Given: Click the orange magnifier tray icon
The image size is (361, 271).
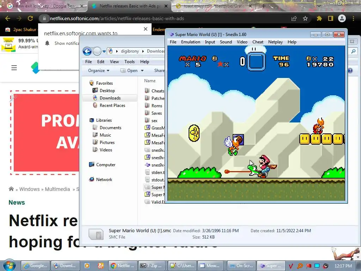Looking at the screenshot, I should point(300,266).
